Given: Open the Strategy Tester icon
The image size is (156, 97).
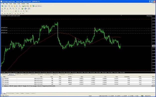Looking at the screenshot, I should 20,6.
